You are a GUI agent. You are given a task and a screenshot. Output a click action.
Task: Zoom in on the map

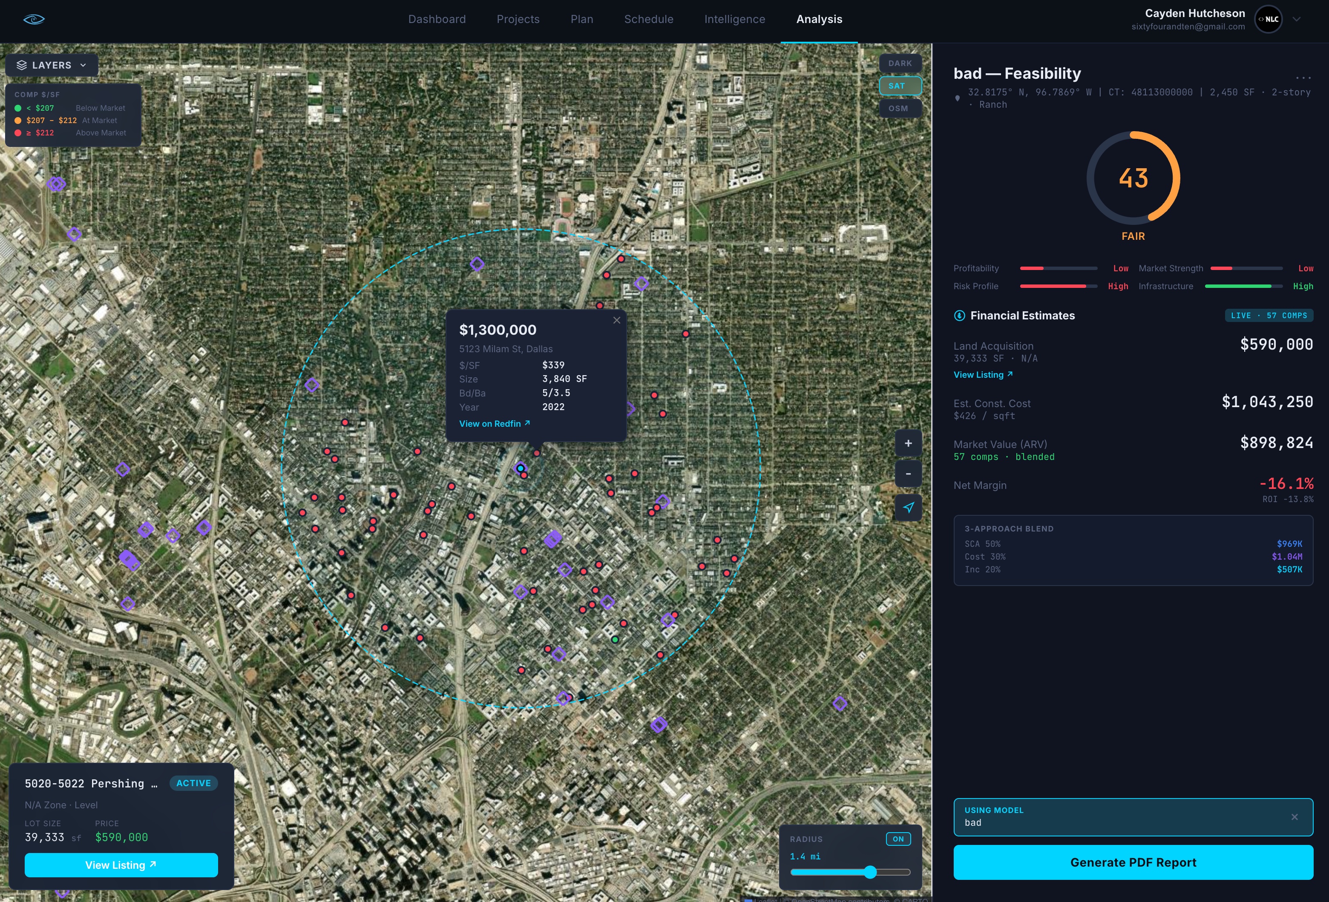point(908,443)
